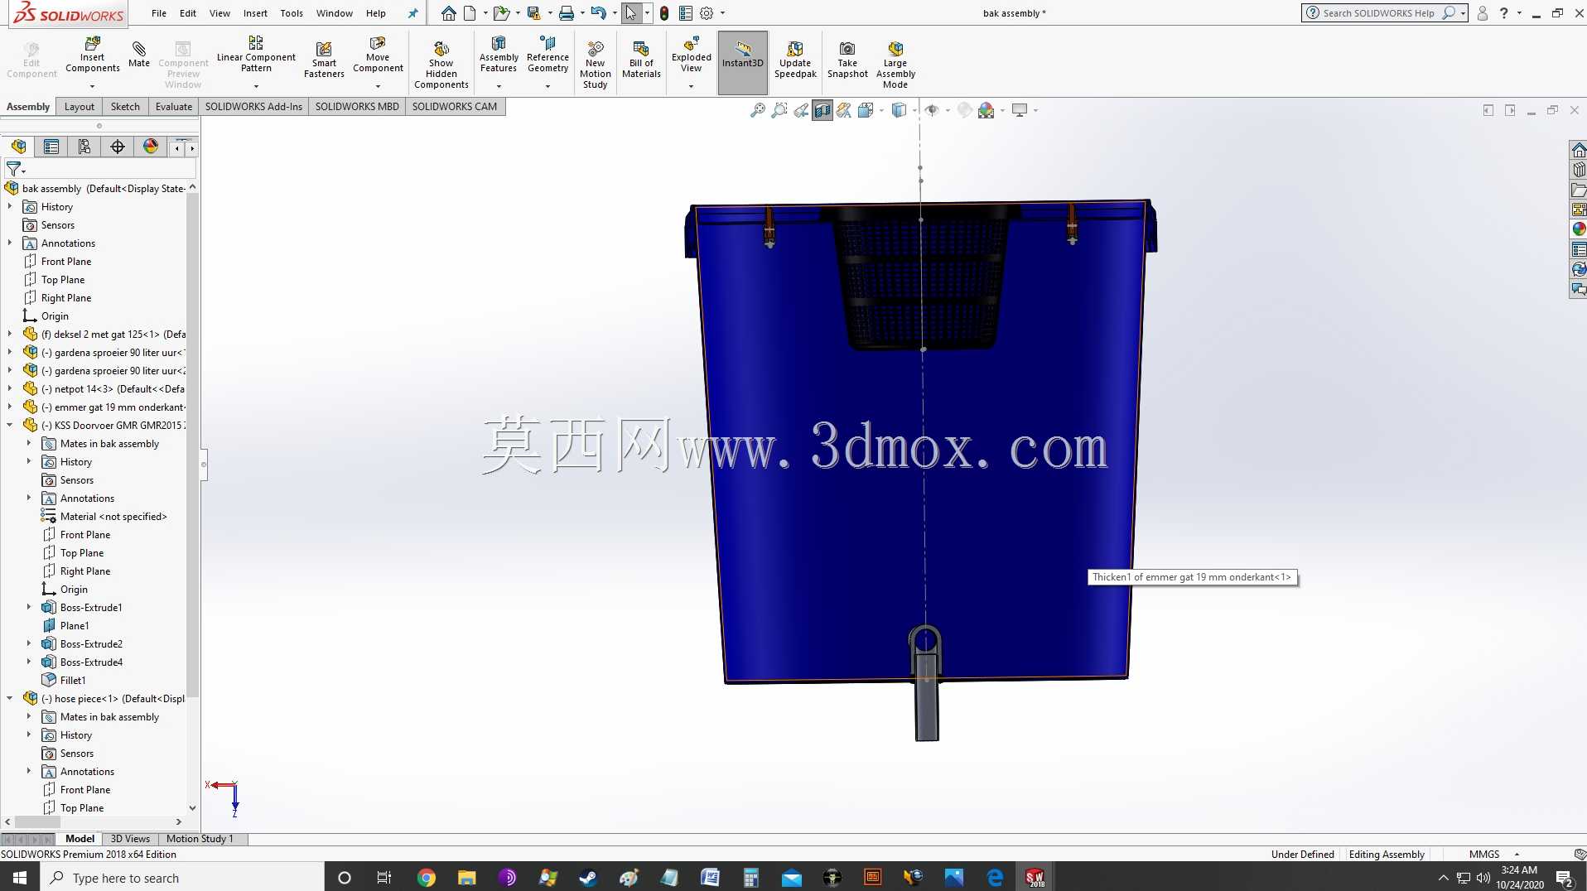Click Smart Fasteners in the ribbon
1587x891 pixels.
pos(324,59)
